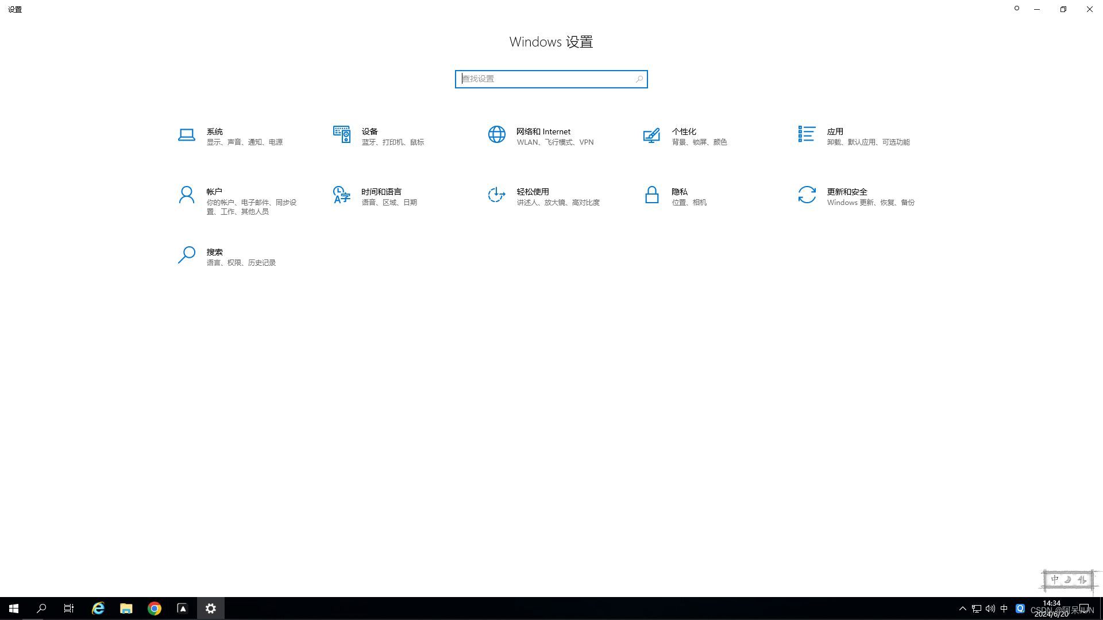Image resolution: width=1103 pixels, height=620 pixels.
Task: Click the volume speaker tray icon
Action: pos(990,609)
